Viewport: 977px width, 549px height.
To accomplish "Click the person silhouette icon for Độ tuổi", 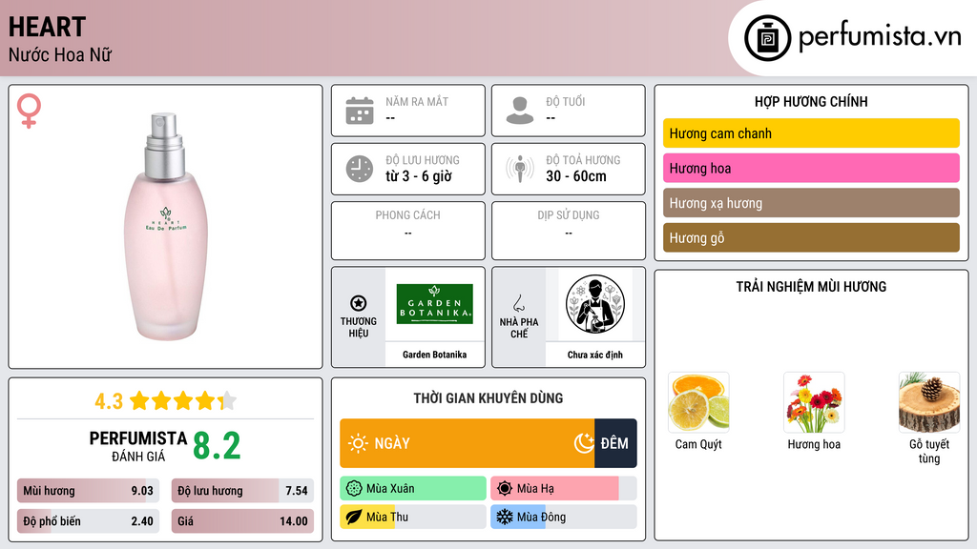I will [520, 111].
